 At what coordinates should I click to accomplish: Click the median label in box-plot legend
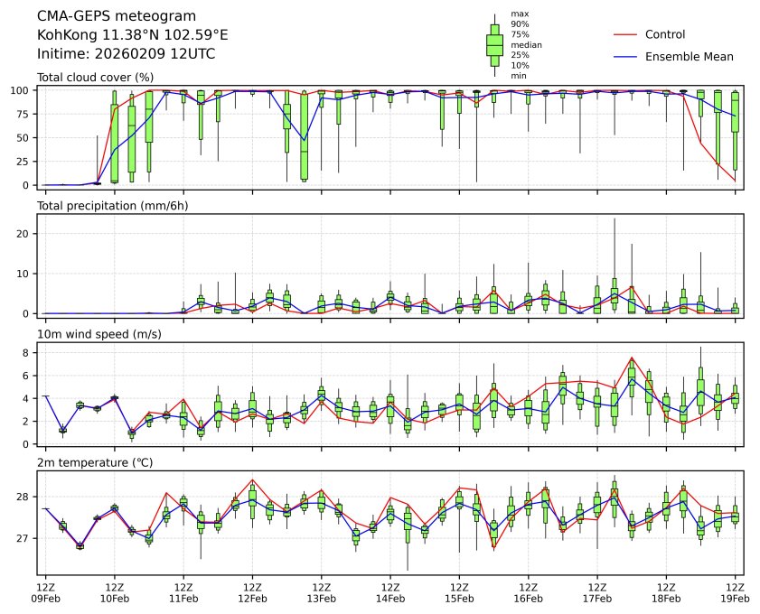click(x=526, y=44)
